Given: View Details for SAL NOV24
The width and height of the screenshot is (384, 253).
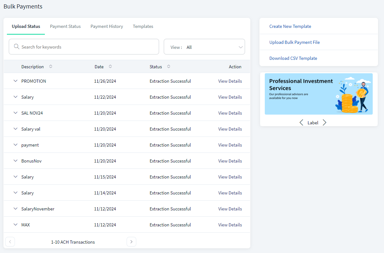Looking at the screenshot, I should point(230,113).
